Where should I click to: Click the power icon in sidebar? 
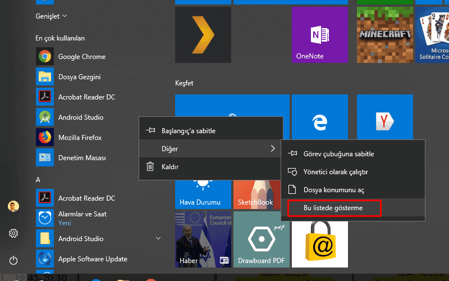click(13, 260)
